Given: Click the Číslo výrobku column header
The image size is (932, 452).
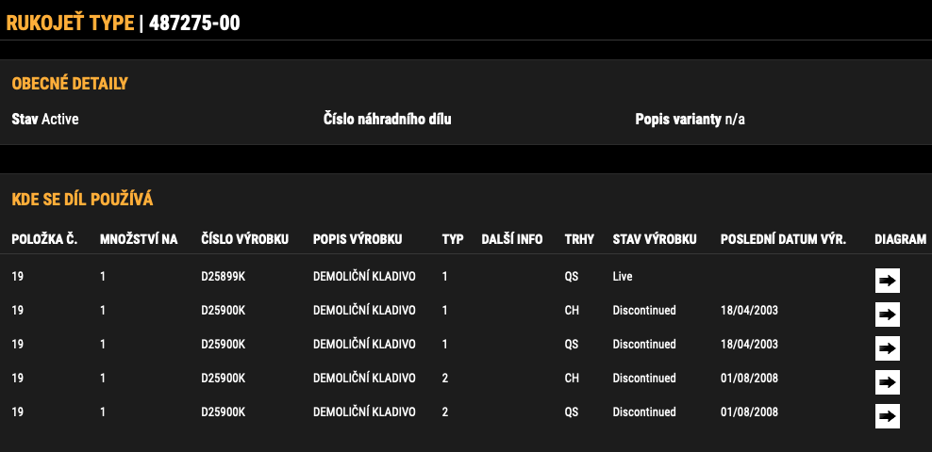Looking at the screenshot, I should (245, 239).
